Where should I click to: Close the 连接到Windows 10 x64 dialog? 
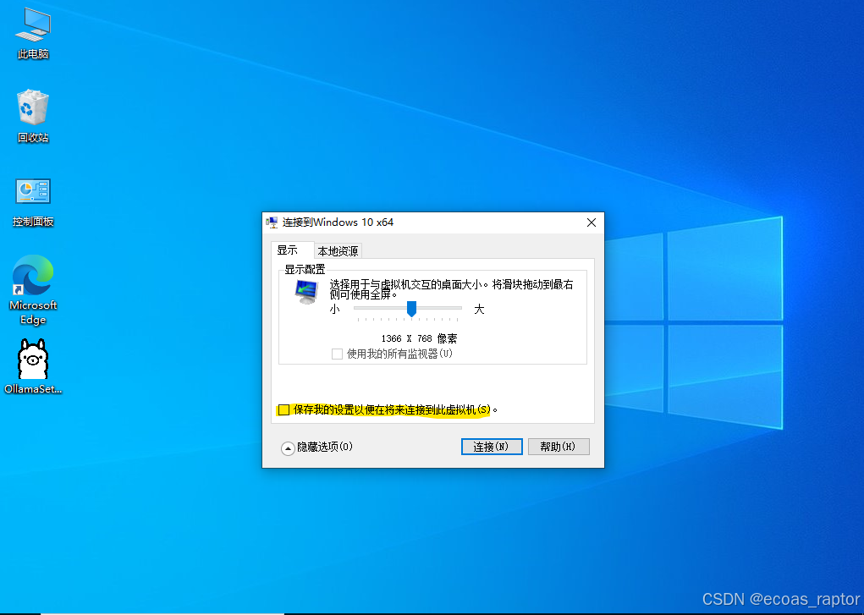592,222
